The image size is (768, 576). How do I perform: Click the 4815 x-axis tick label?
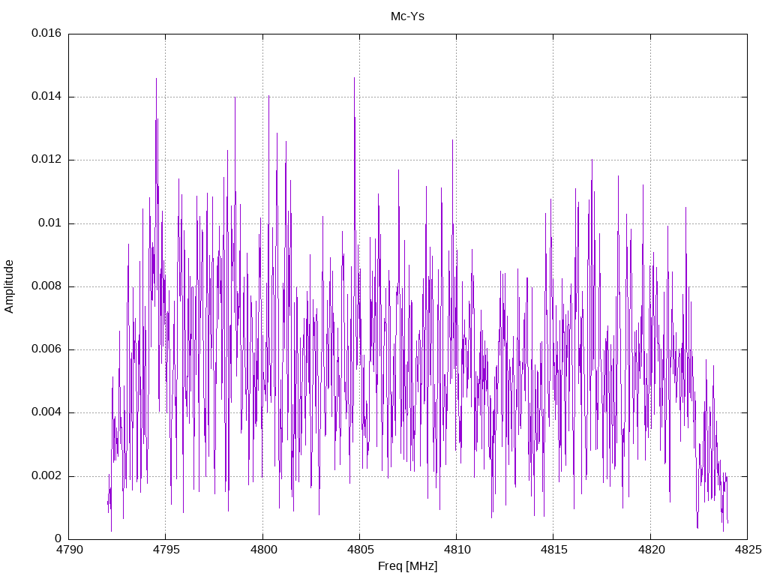(x=554, y=550)
